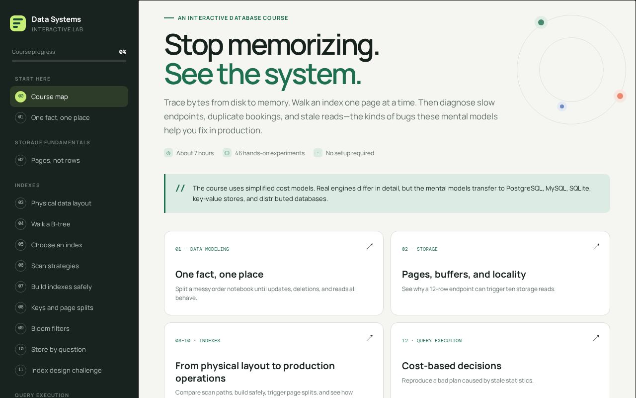Click the 02 badge next to Pages, not rows
Image resolution: width=636 pixels, height=398 pixels.
(21, 160)
